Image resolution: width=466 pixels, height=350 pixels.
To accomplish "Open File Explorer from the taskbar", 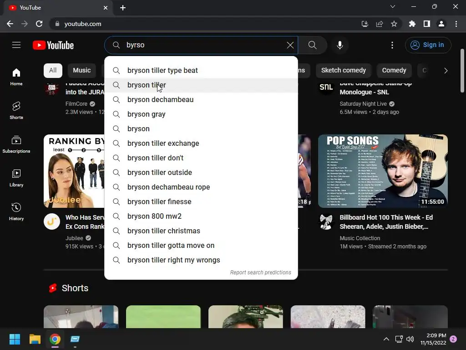I will [x=35, y=339].
